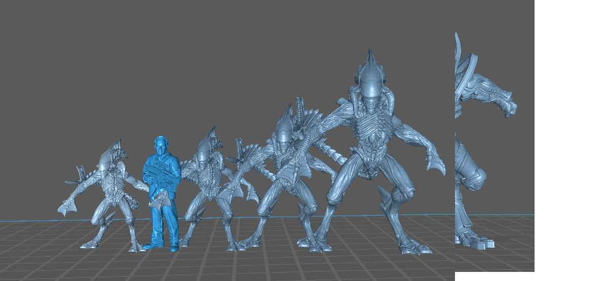Select the leftmost small alien model
The width and height of the screenshot is (608, 281).
[104, 195]
